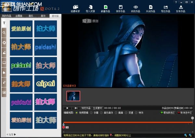Select the clip thumbnail in 作品素材 strip
This screenshot has width=195, height=138.
point(73,96)
